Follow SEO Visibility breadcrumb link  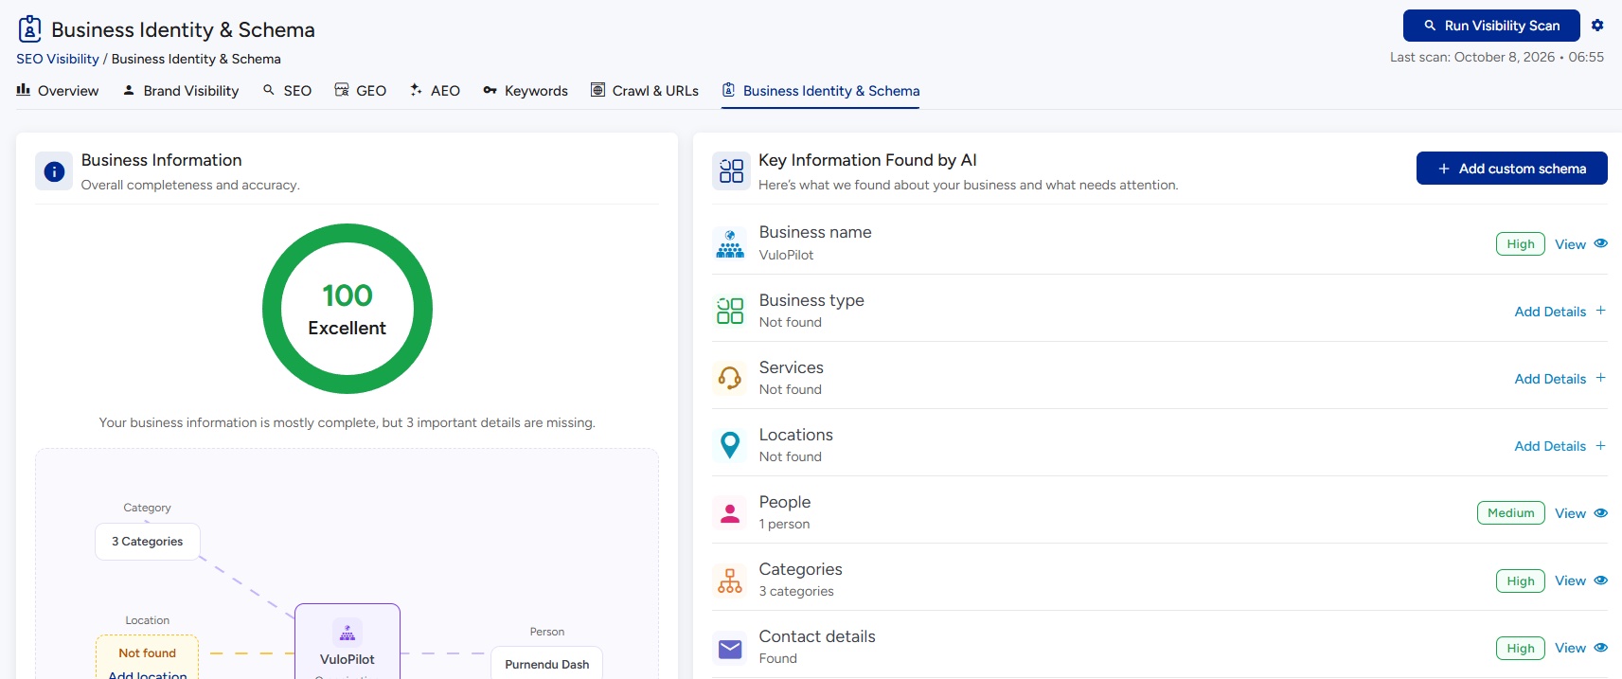coord(58,59)
